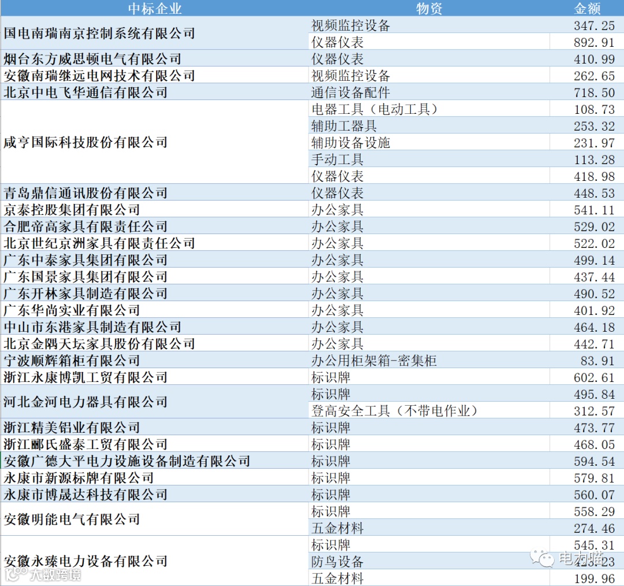The image size is (624, 586).
Task: Select cell 国电南瑞南京控制系统有限公司
Action: 154,32
